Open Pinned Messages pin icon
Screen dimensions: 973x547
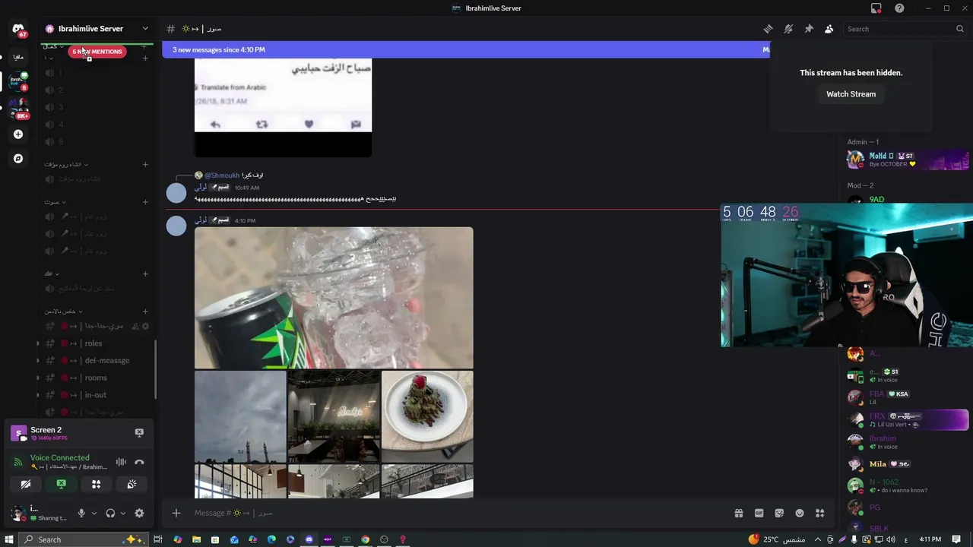click(809, 29)
